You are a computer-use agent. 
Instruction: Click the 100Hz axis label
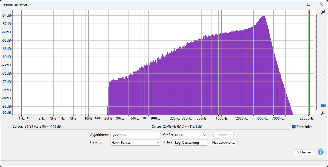(x=155, y=118)
